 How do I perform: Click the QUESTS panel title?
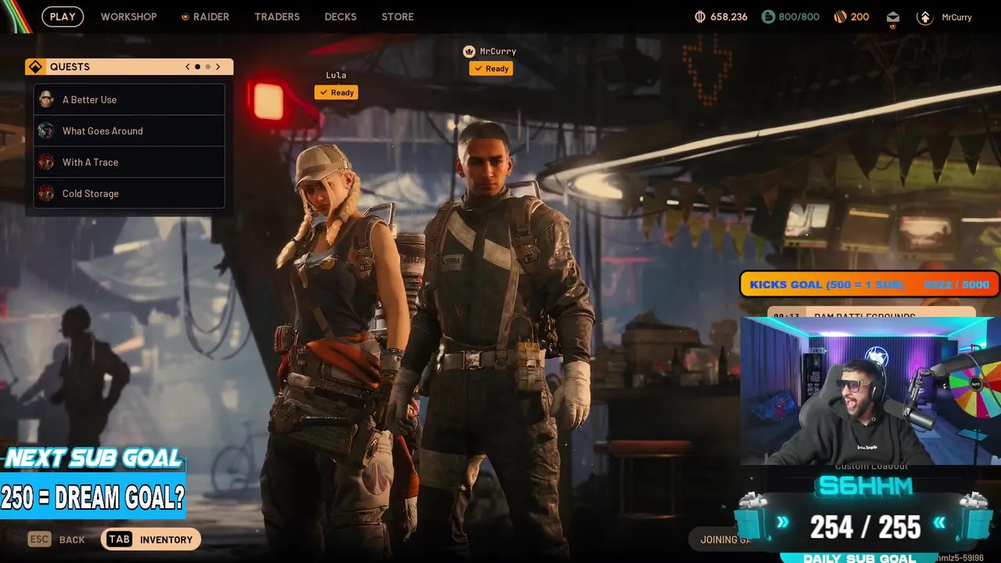[70, 66]
